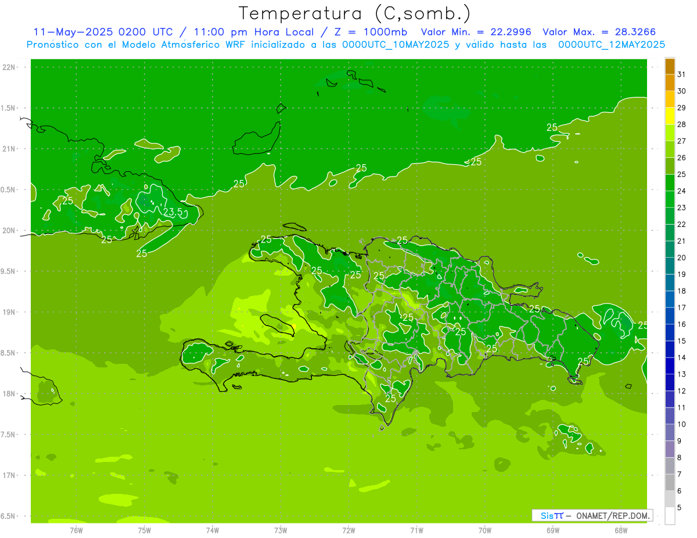Click the legend value "20"

[x=682, y=258]
